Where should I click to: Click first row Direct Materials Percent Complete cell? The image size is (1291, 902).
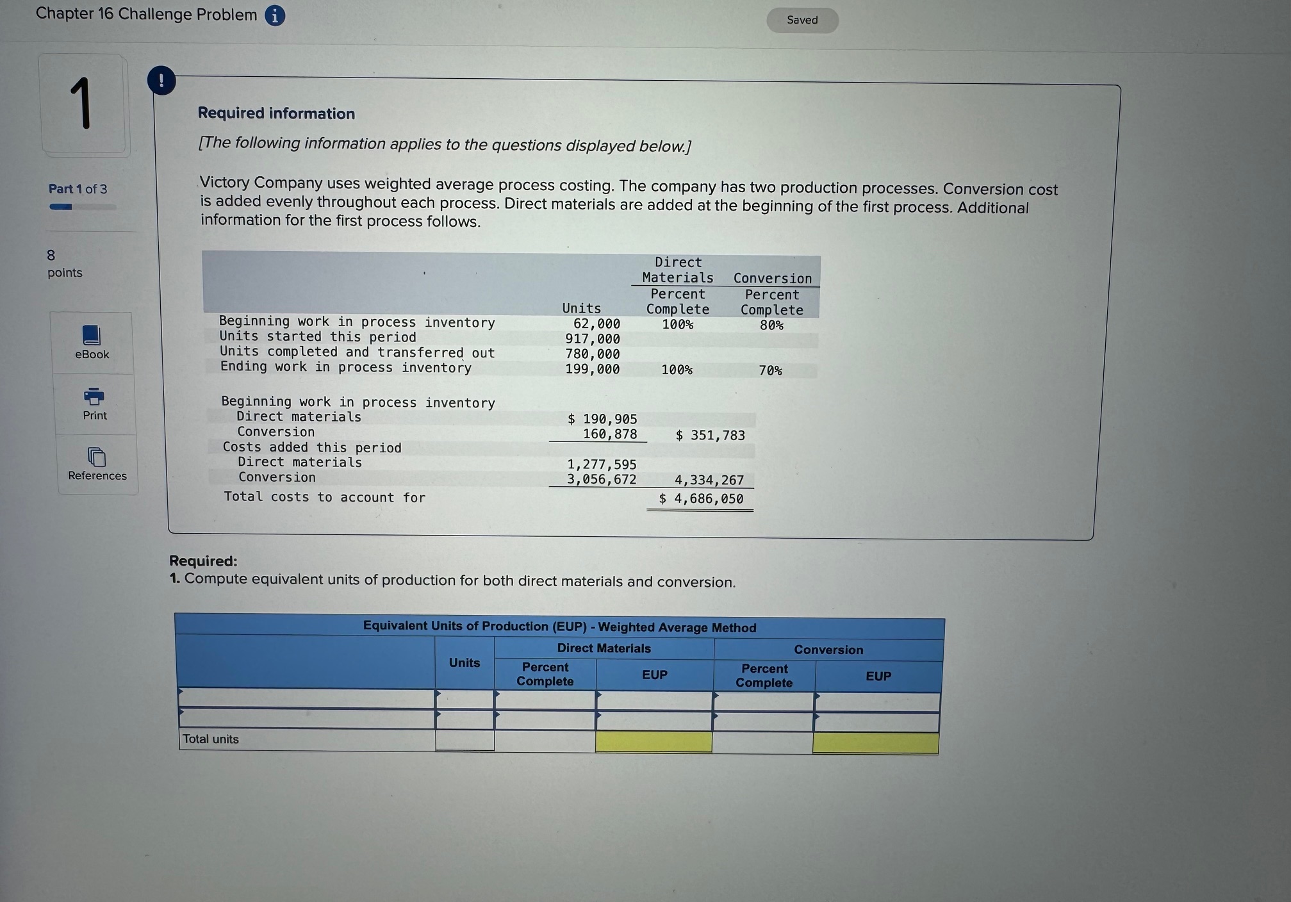point(545,700)
